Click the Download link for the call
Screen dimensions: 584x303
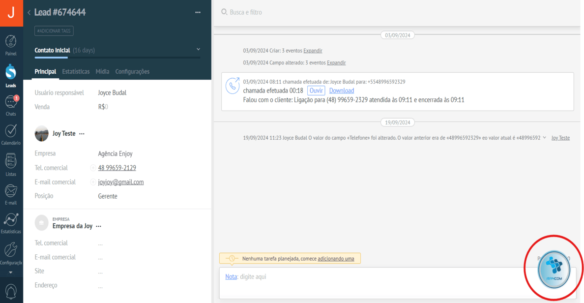341,91
